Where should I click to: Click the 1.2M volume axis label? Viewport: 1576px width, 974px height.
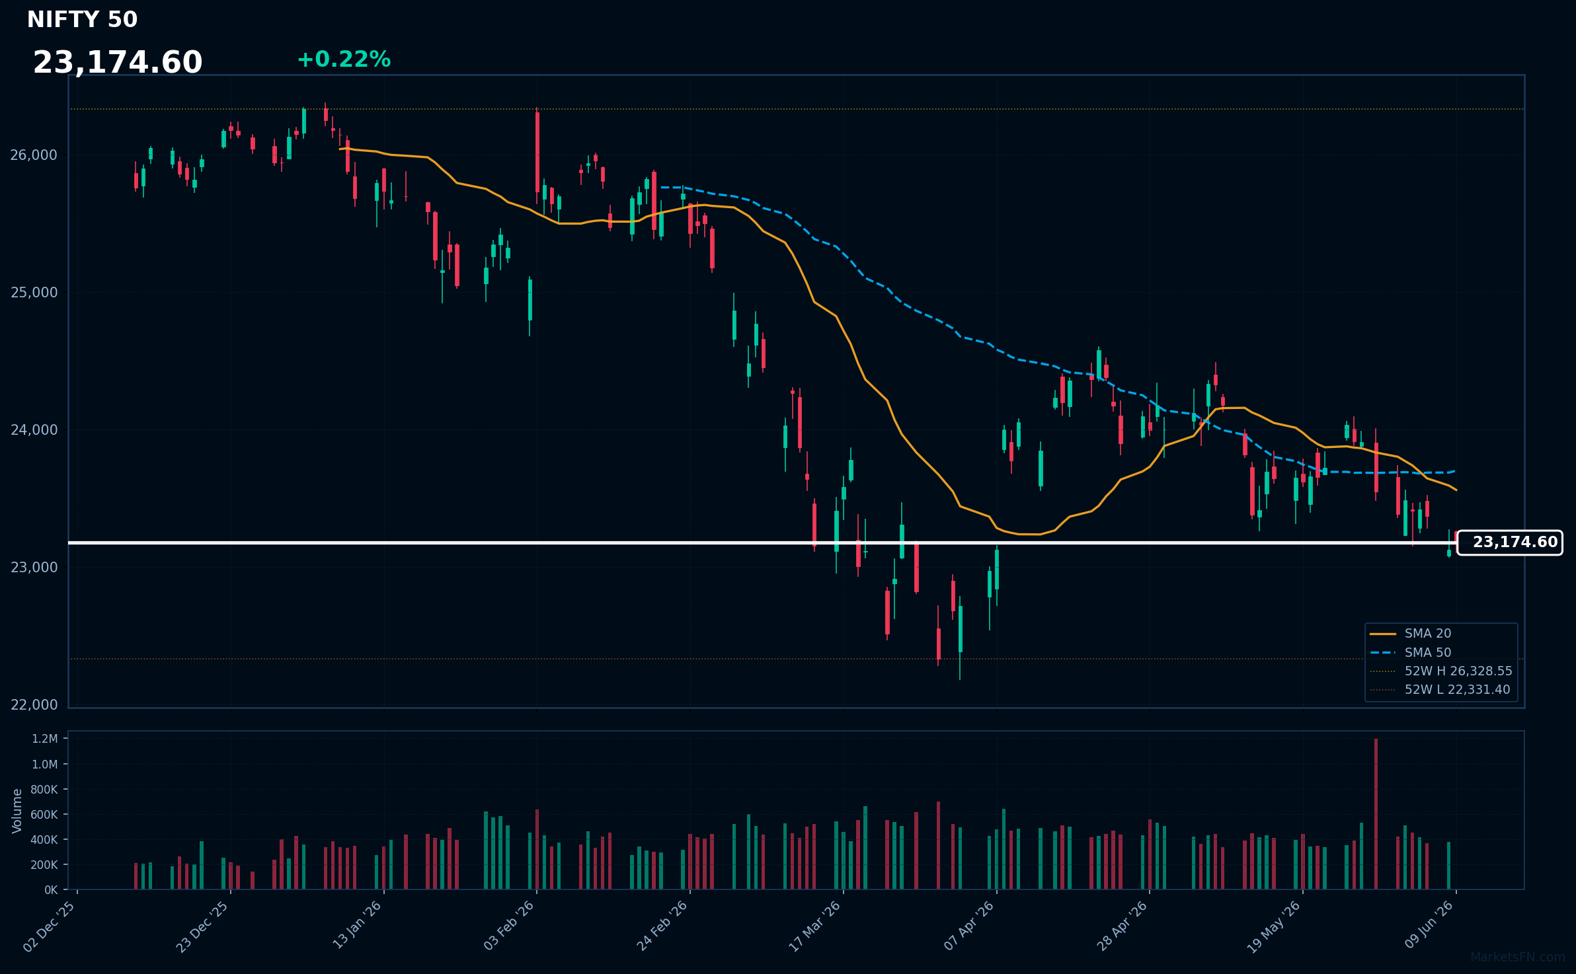[x=45, y=739]
